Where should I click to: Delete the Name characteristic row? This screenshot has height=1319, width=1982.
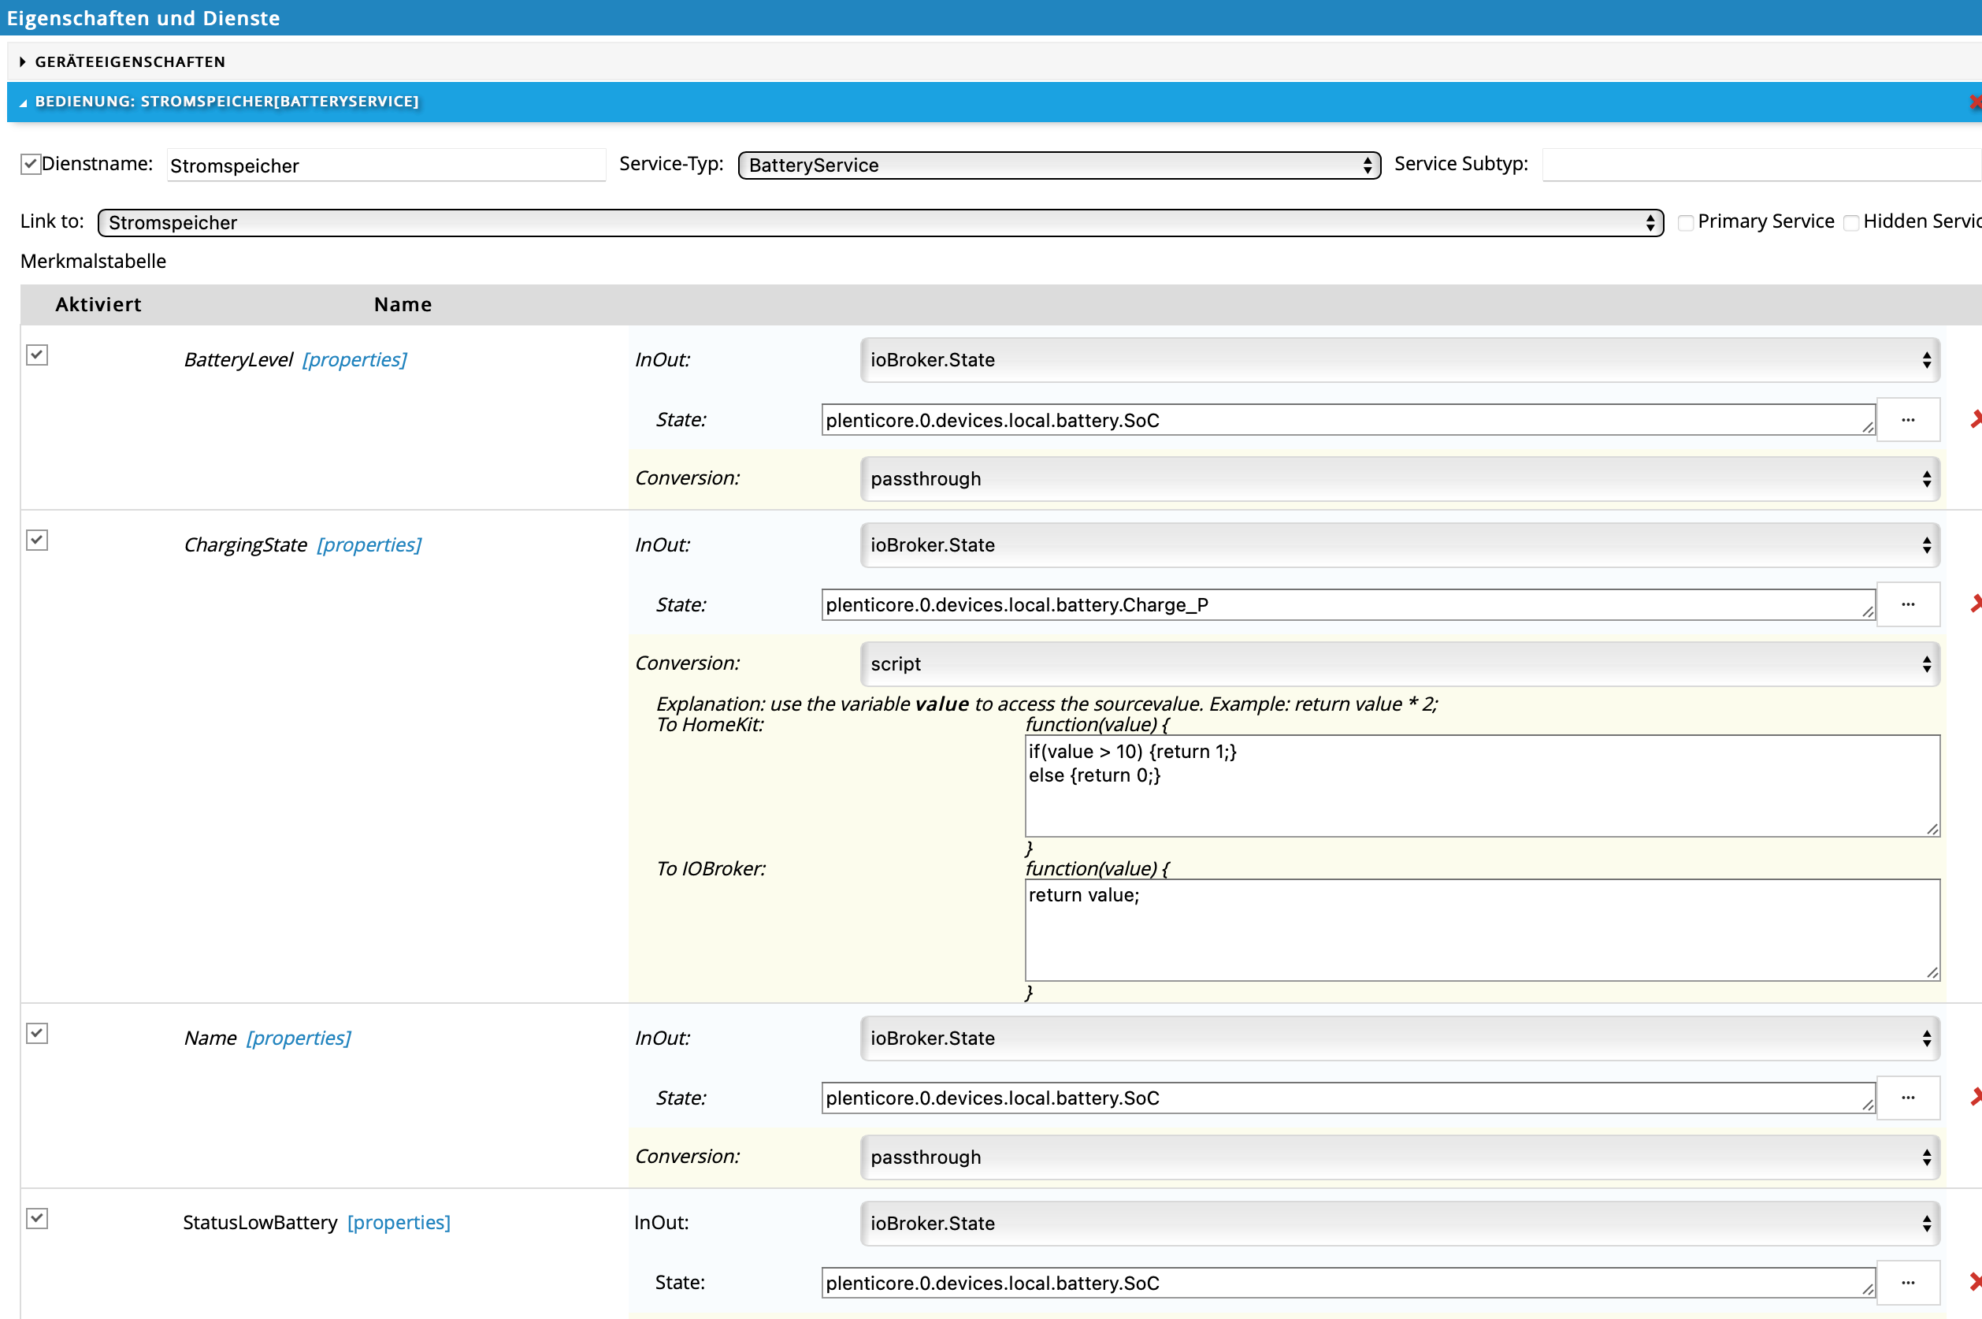pyautogui.click(x=1974, y=1097)
